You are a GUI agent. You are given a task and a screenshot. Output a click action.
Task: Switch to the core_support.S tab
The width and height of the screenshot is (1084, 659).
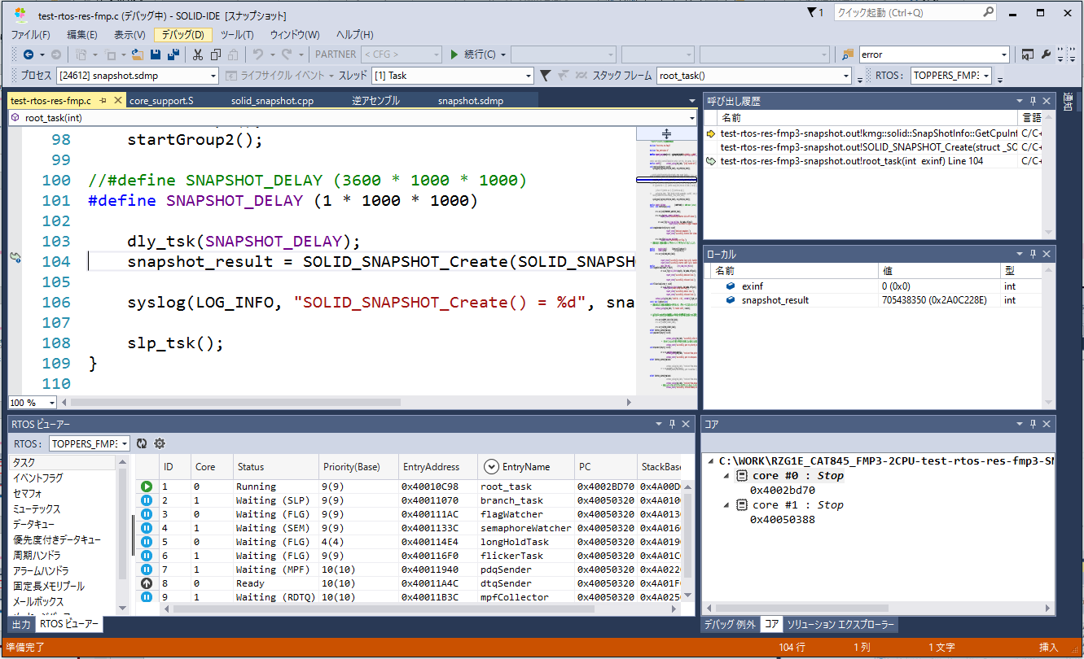(x=161, y=101)
